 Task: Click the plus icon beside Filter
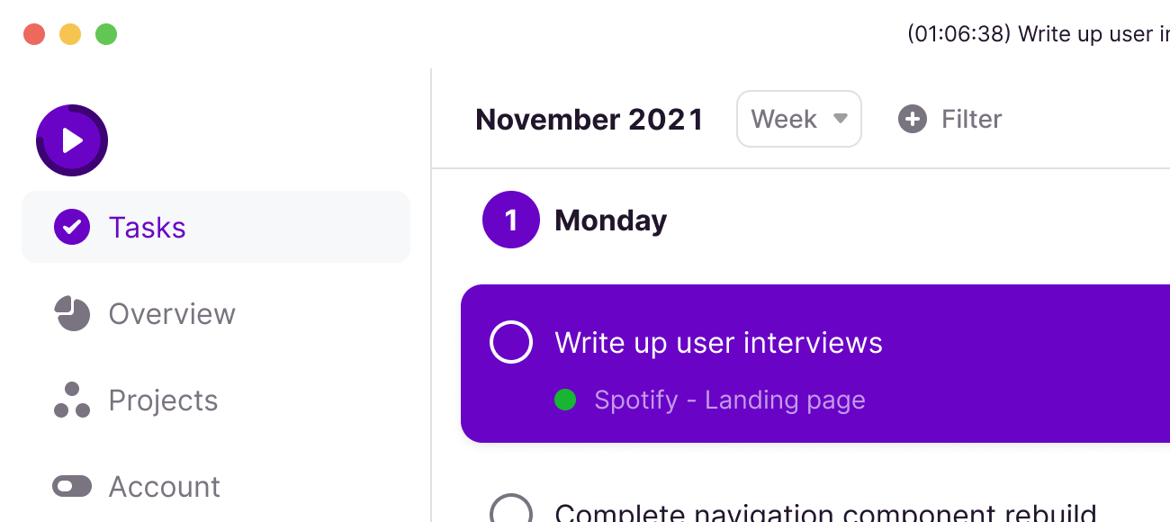913,119
